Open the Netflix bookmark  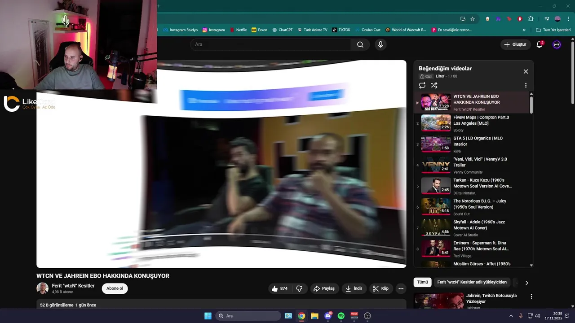(238, 30)
